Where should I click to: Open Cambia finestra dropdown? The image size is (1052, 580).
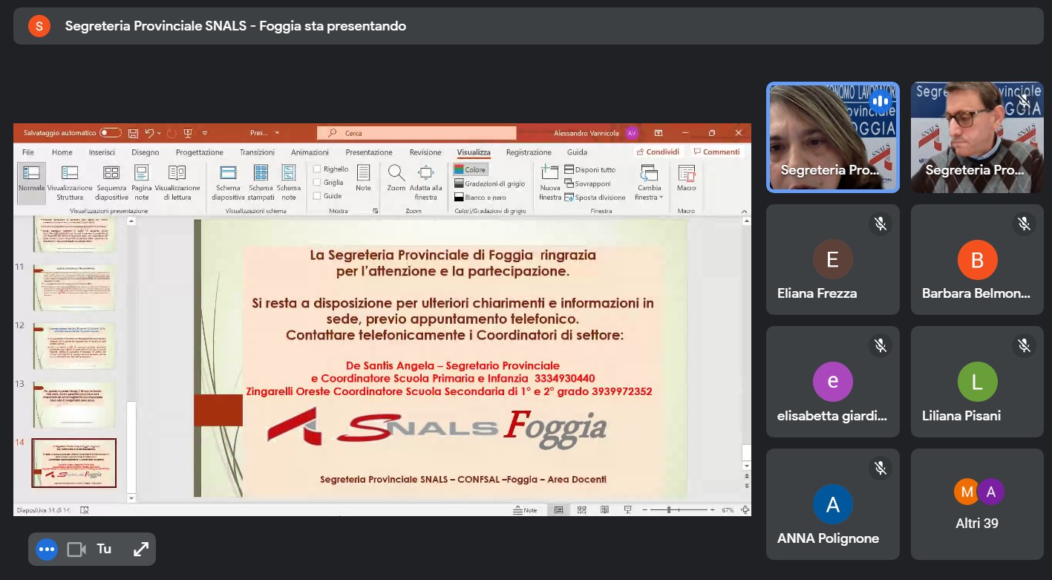[650, 183]
